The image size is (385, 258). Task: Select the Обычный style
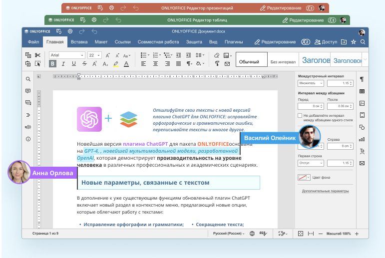tap(252, 59)
